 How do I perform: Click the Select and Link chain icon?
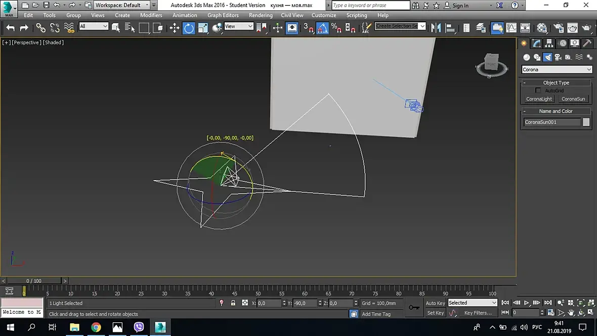point(40,28)
